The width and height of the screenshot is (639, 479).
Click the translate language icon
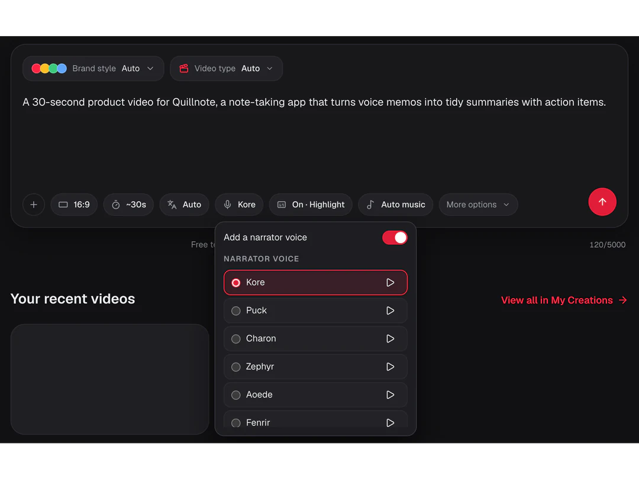click(172, 205)
